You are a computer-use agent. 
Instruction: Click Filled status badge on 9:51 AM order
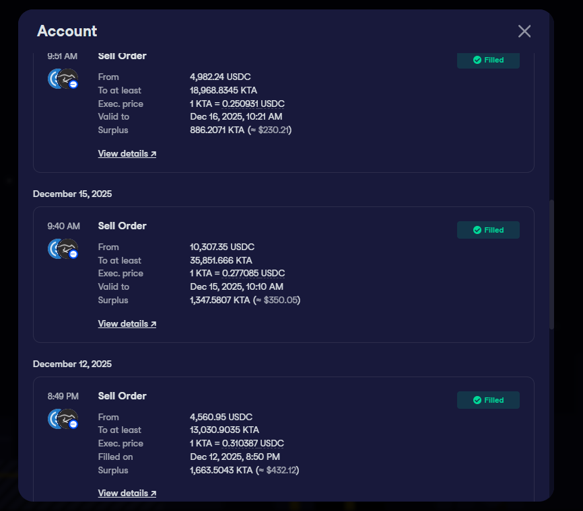[x=488, y=60]
